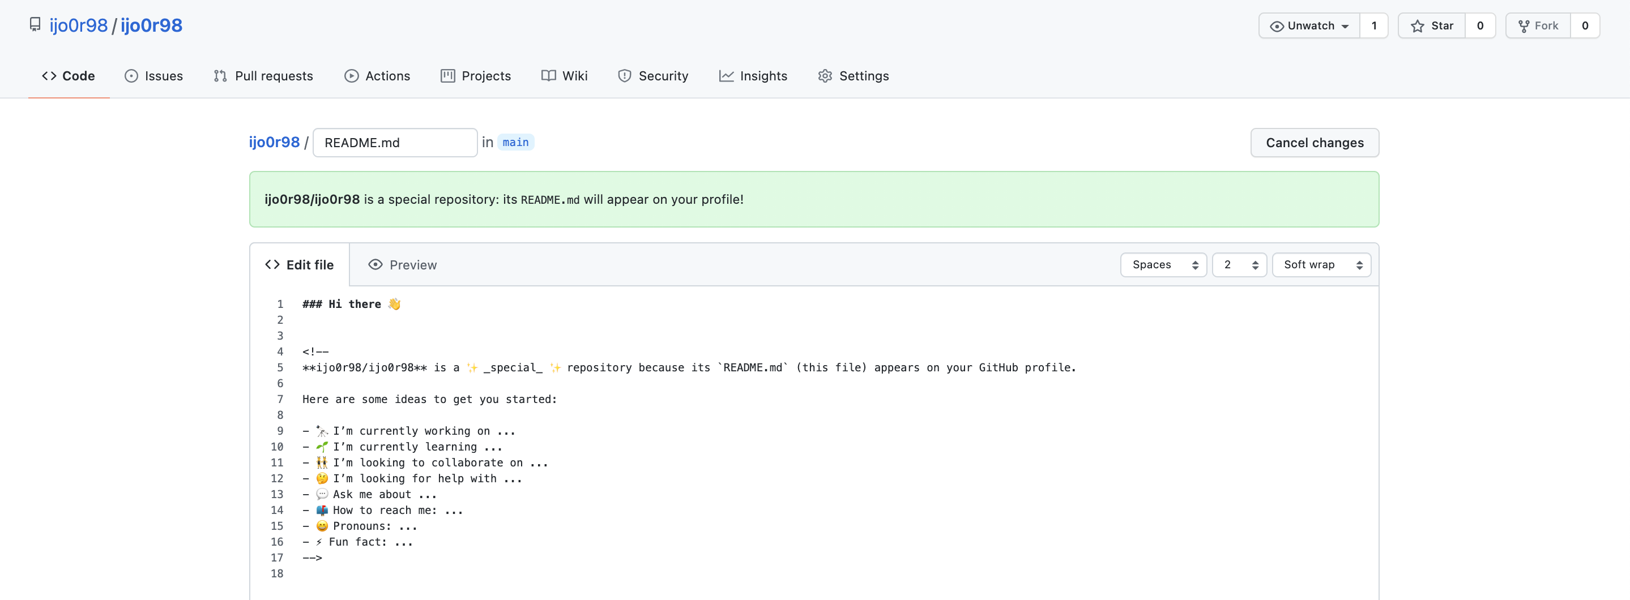The height and width of the screenshot is (600, 1630).
Task: Click the Settings gear icon
Action: (x=825, y=76)
